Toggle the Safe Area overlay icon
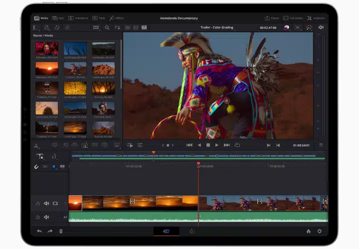 point(297,28)
